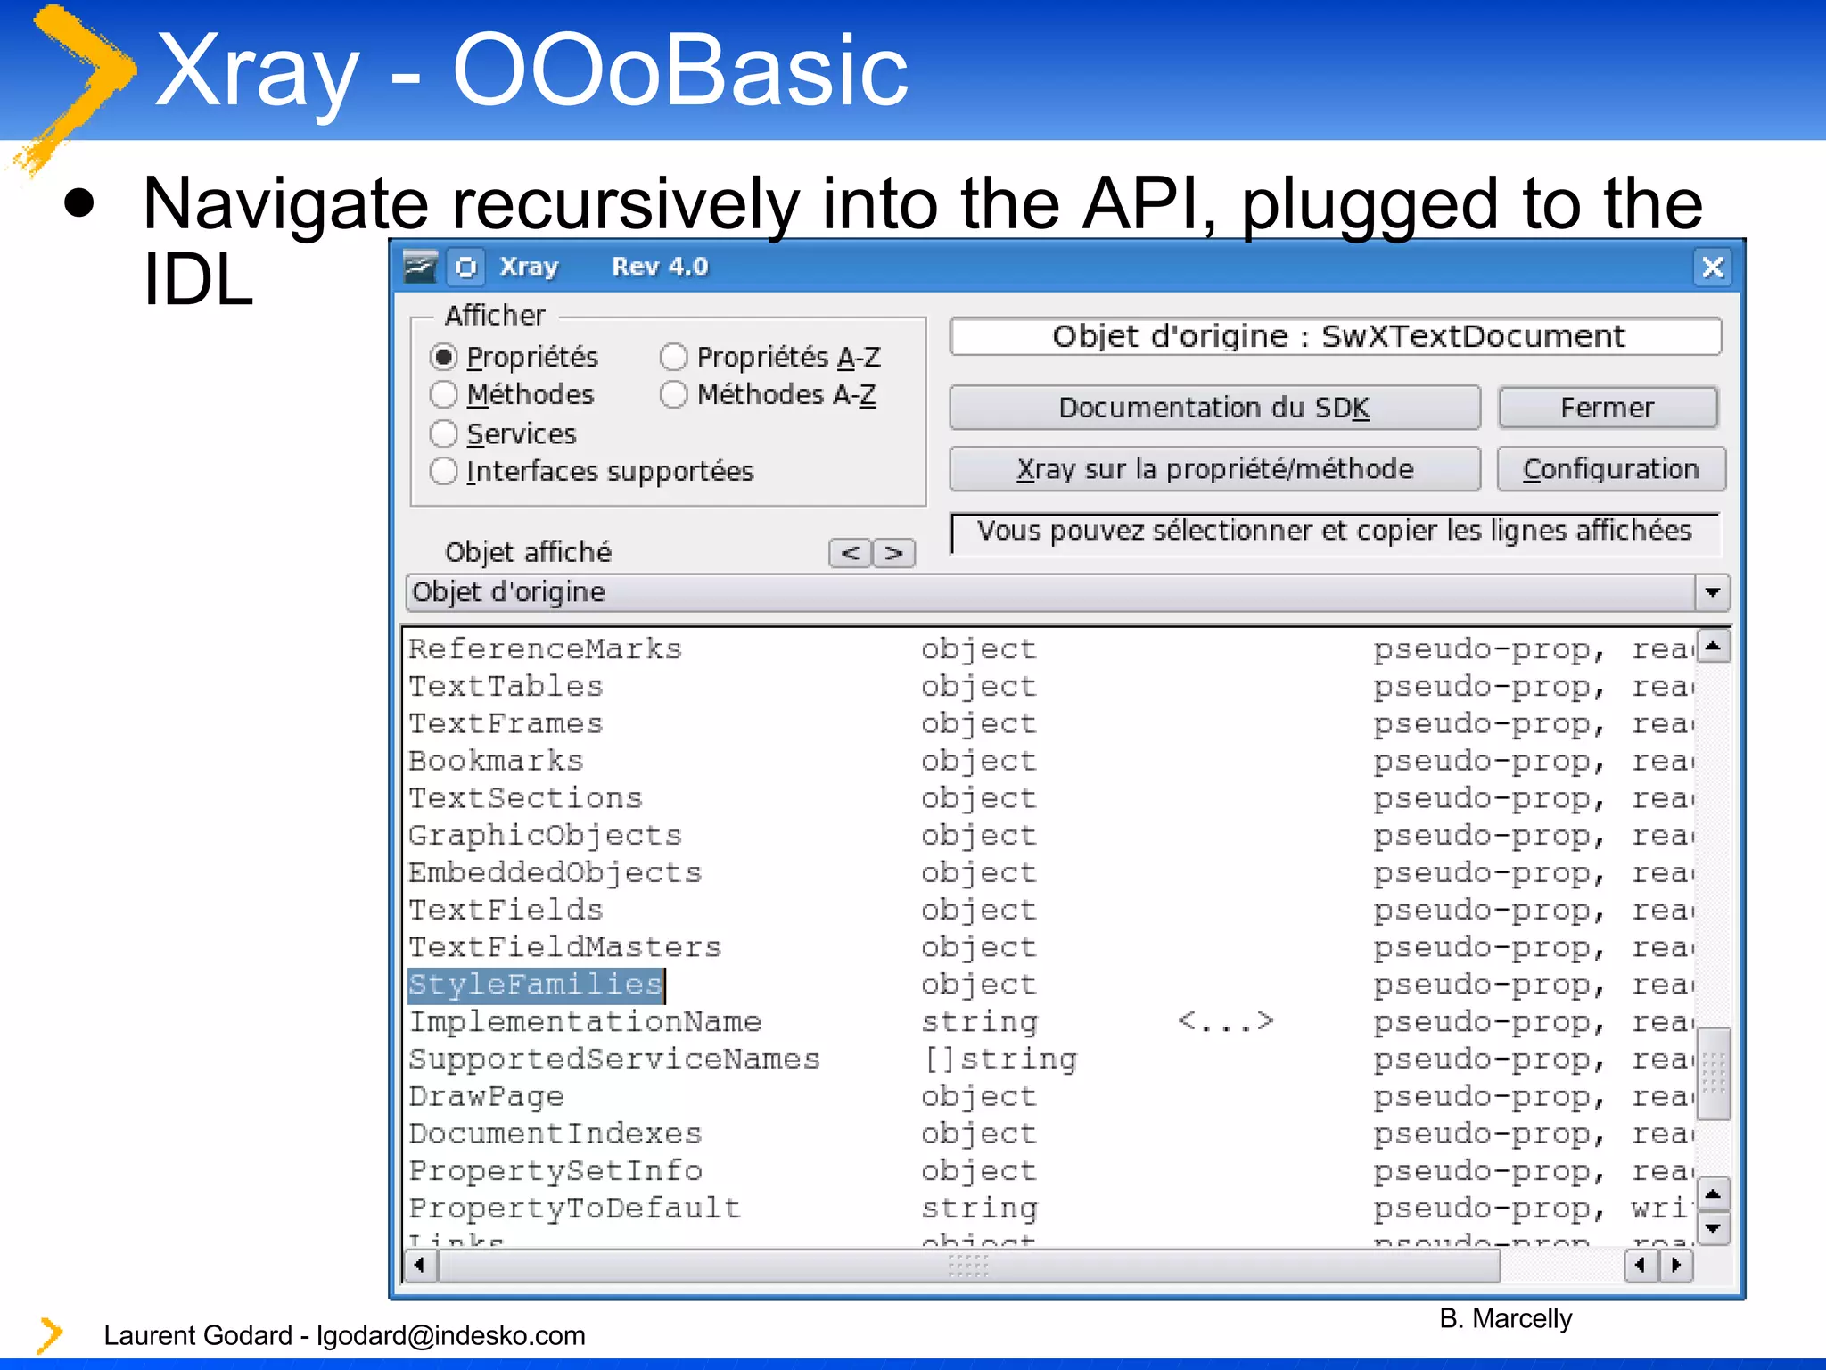Click the <...> value of ImplementationName
The width and height of the screenshot is (1826, 1370).
1226,1021
